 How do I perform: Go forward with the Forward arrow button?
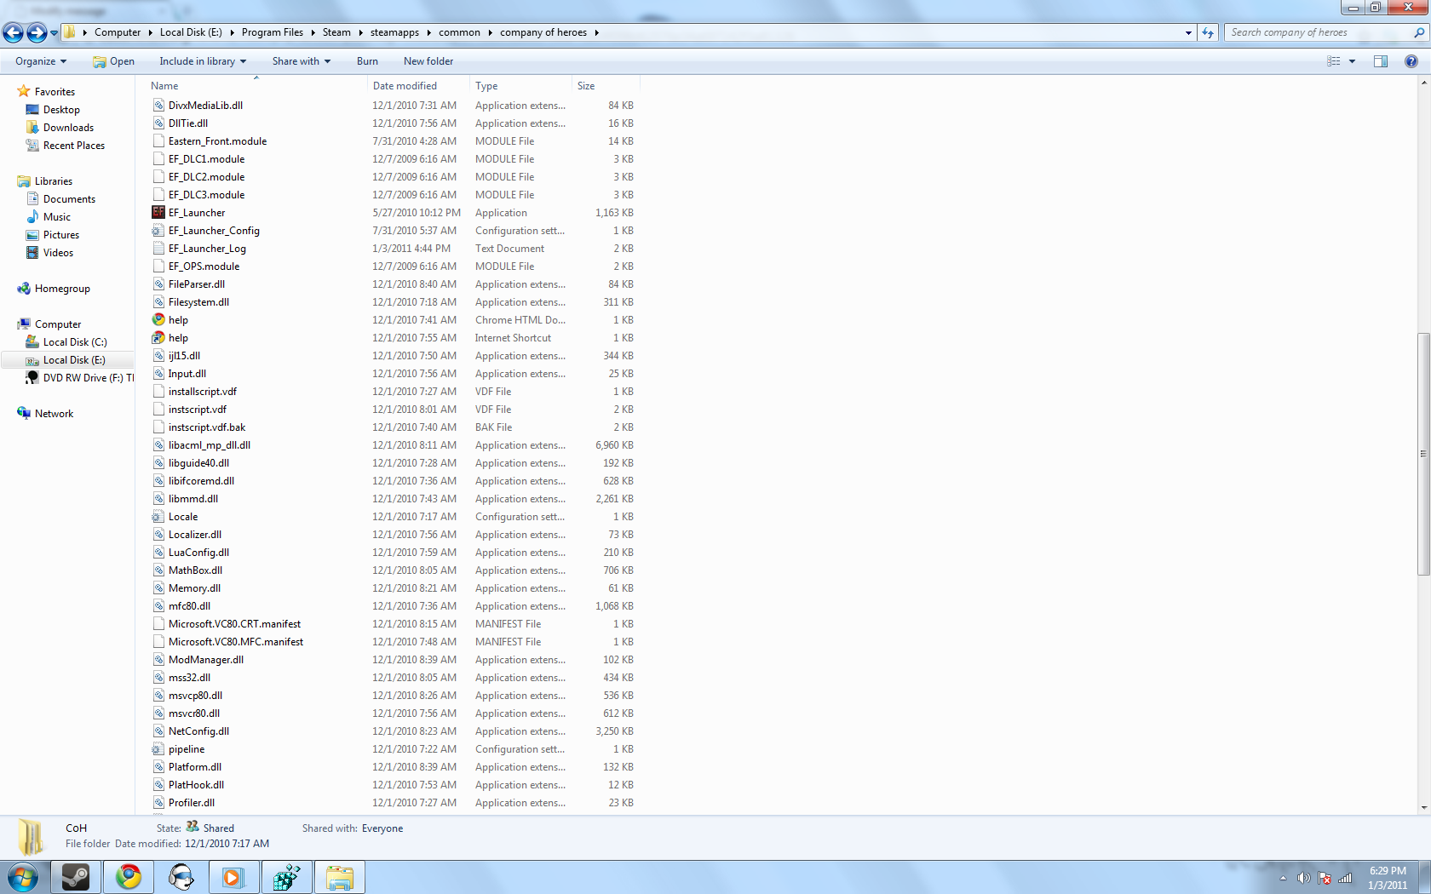coord(37,33)
